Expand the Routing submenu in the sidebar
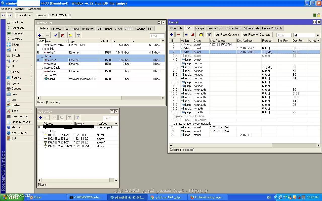The width and height of the screenshot is (322, 201). click(x=20, y=78)
